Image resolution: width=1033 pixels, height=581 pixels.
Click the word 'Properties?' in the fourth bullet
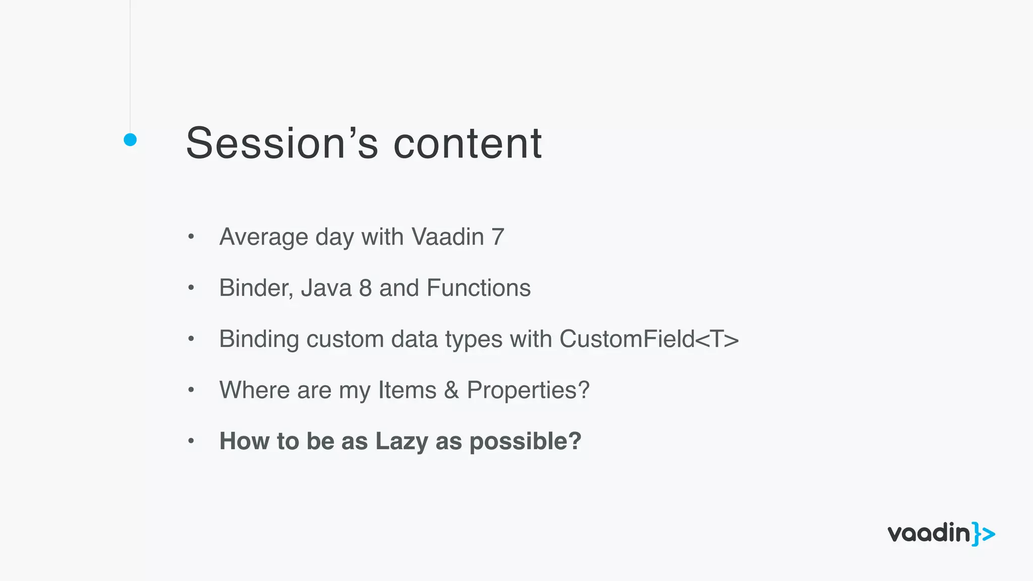[x=528, y=390]
